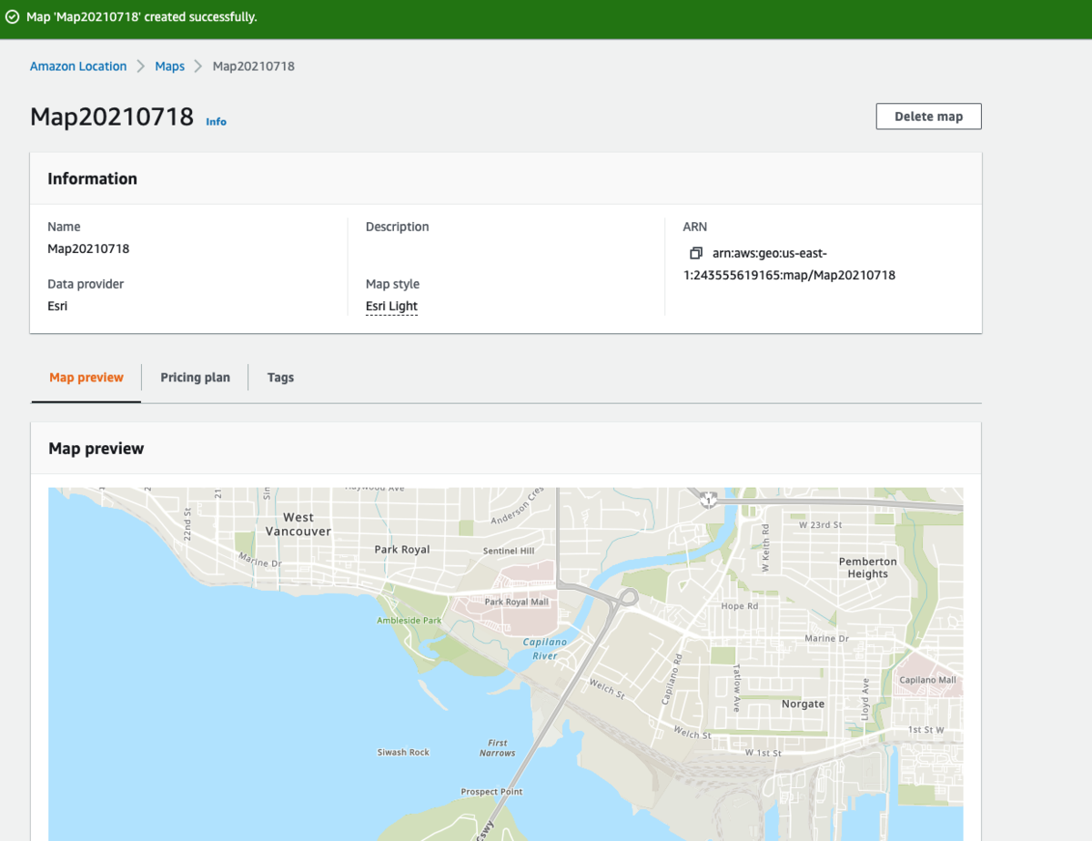Click the West Vancouver label on the map

(x=298, y=524)
